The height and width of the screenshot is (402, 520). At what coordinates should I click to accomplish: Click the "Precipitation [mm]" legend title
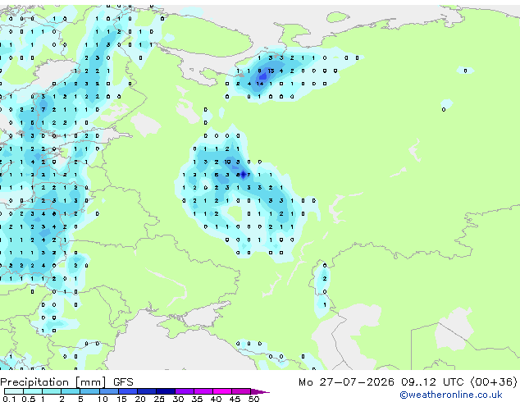[53, 382]
